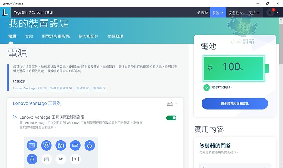Click the Lenovo Vantage 工具列 section heading

coord(37,104)
